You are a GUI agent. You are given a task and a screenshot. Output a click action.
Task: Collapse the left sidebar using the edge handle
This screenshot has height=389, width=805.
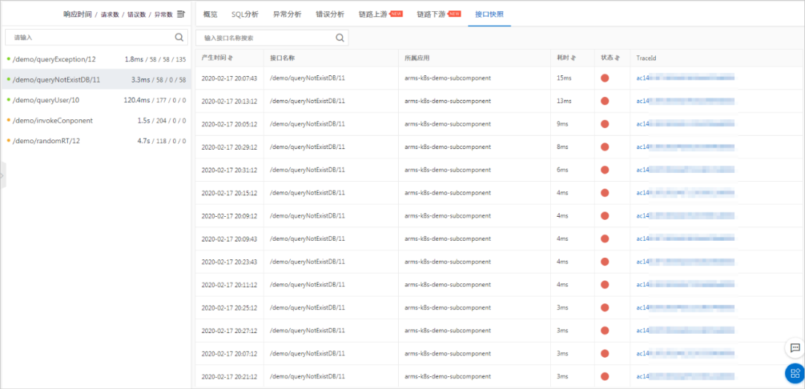[x=2, y=175]
